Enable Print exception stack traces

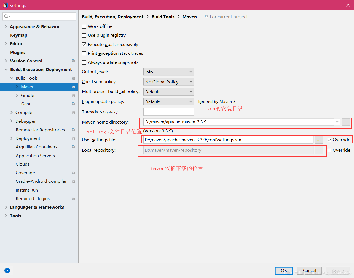coord(84,54)
